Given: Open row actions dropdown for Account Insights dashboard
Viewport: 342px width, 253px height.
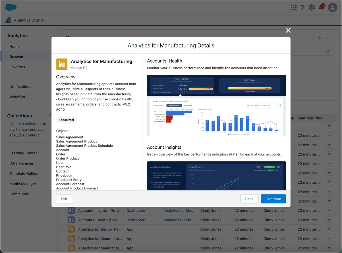Looking at the screenshot, I should pyautogui.click(x=329, y=211).
